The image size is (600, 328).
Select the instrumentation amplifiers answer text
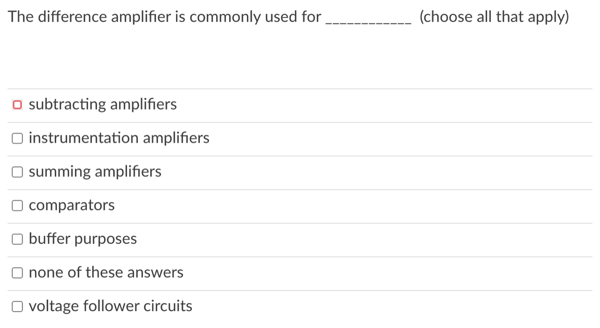[x=119, y=138]
